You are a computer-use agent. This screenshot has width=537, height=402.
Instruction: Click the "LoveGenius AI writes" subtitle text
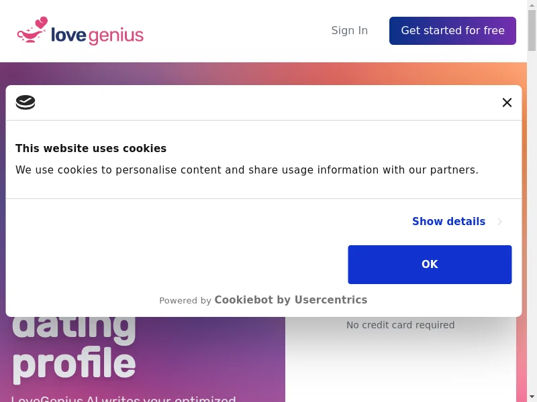(124, 399)
